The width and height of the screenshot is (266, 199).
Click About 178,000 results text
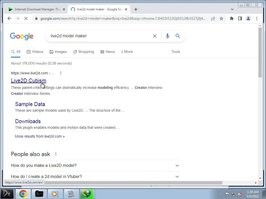coord(41,63)
